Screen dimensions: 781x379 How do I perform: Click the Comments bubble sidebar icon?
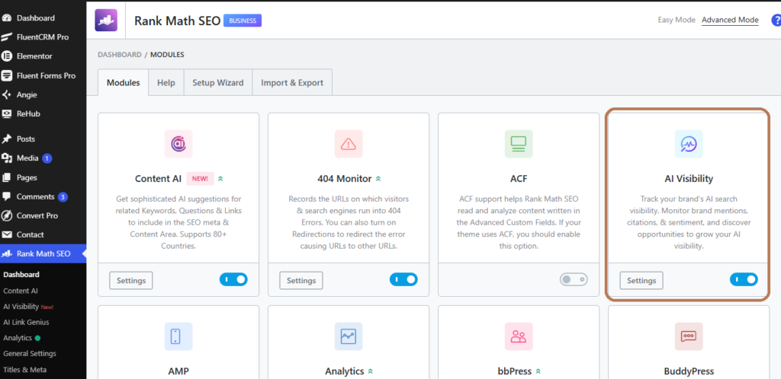click(7, 196)
